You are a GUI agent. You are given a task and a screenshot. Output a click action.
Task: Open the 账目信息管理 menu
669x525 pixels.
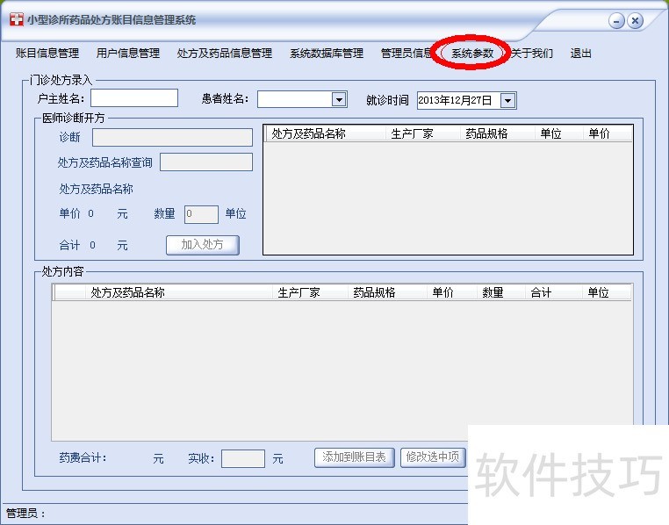click(47, 54)
